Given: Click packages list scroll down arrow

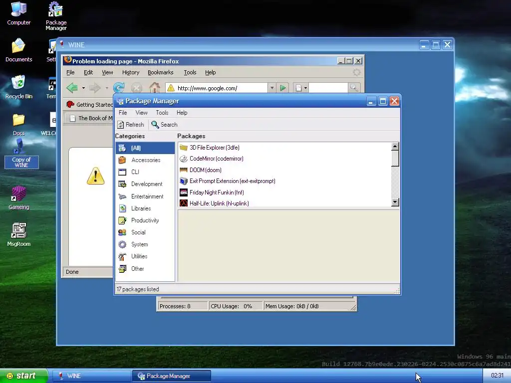Looking at the screenshot, I should tap(395, 202).
